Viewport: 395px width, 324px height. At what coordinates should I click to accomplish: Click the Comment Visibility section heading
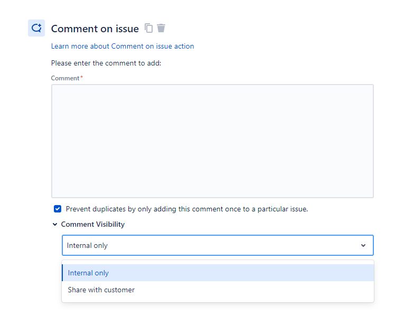pyautogui.click(x=93, y=224)
